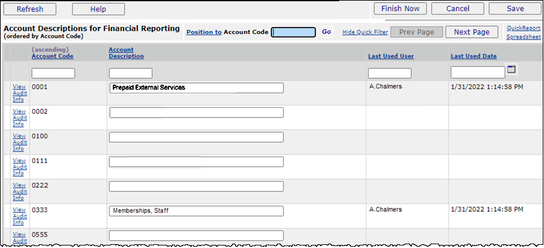Save the account descriptions
544x248 pixels.
point(515,9)
